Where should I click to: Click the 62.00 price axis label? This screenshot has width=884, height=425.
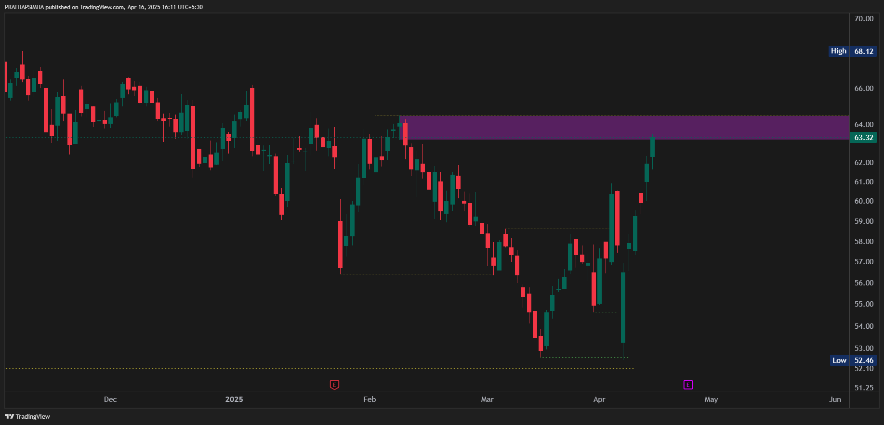click(x=864, y=163)
